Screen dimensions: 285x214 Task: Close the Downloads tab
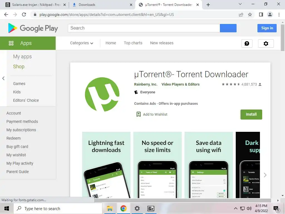pos(131,5)
